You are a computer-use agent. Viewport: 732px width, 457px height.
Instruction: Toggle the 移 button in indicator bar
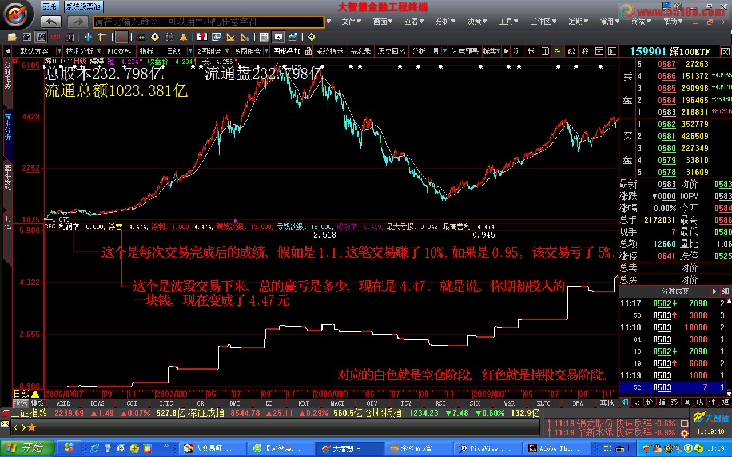(x=585, y=51)
